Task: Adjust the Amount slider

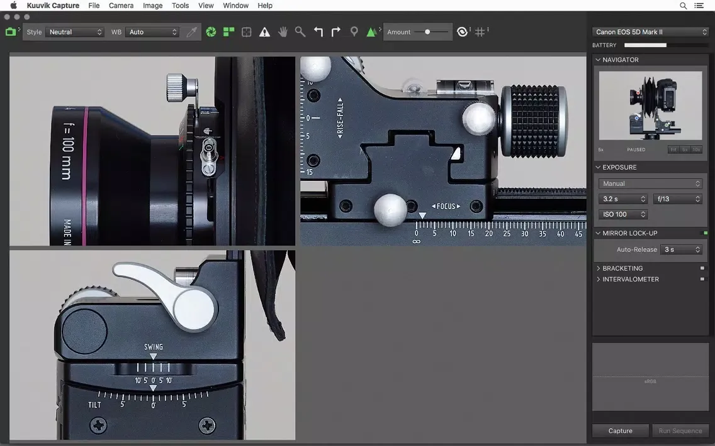Action: pyautogui.click(x=427, y=32)
